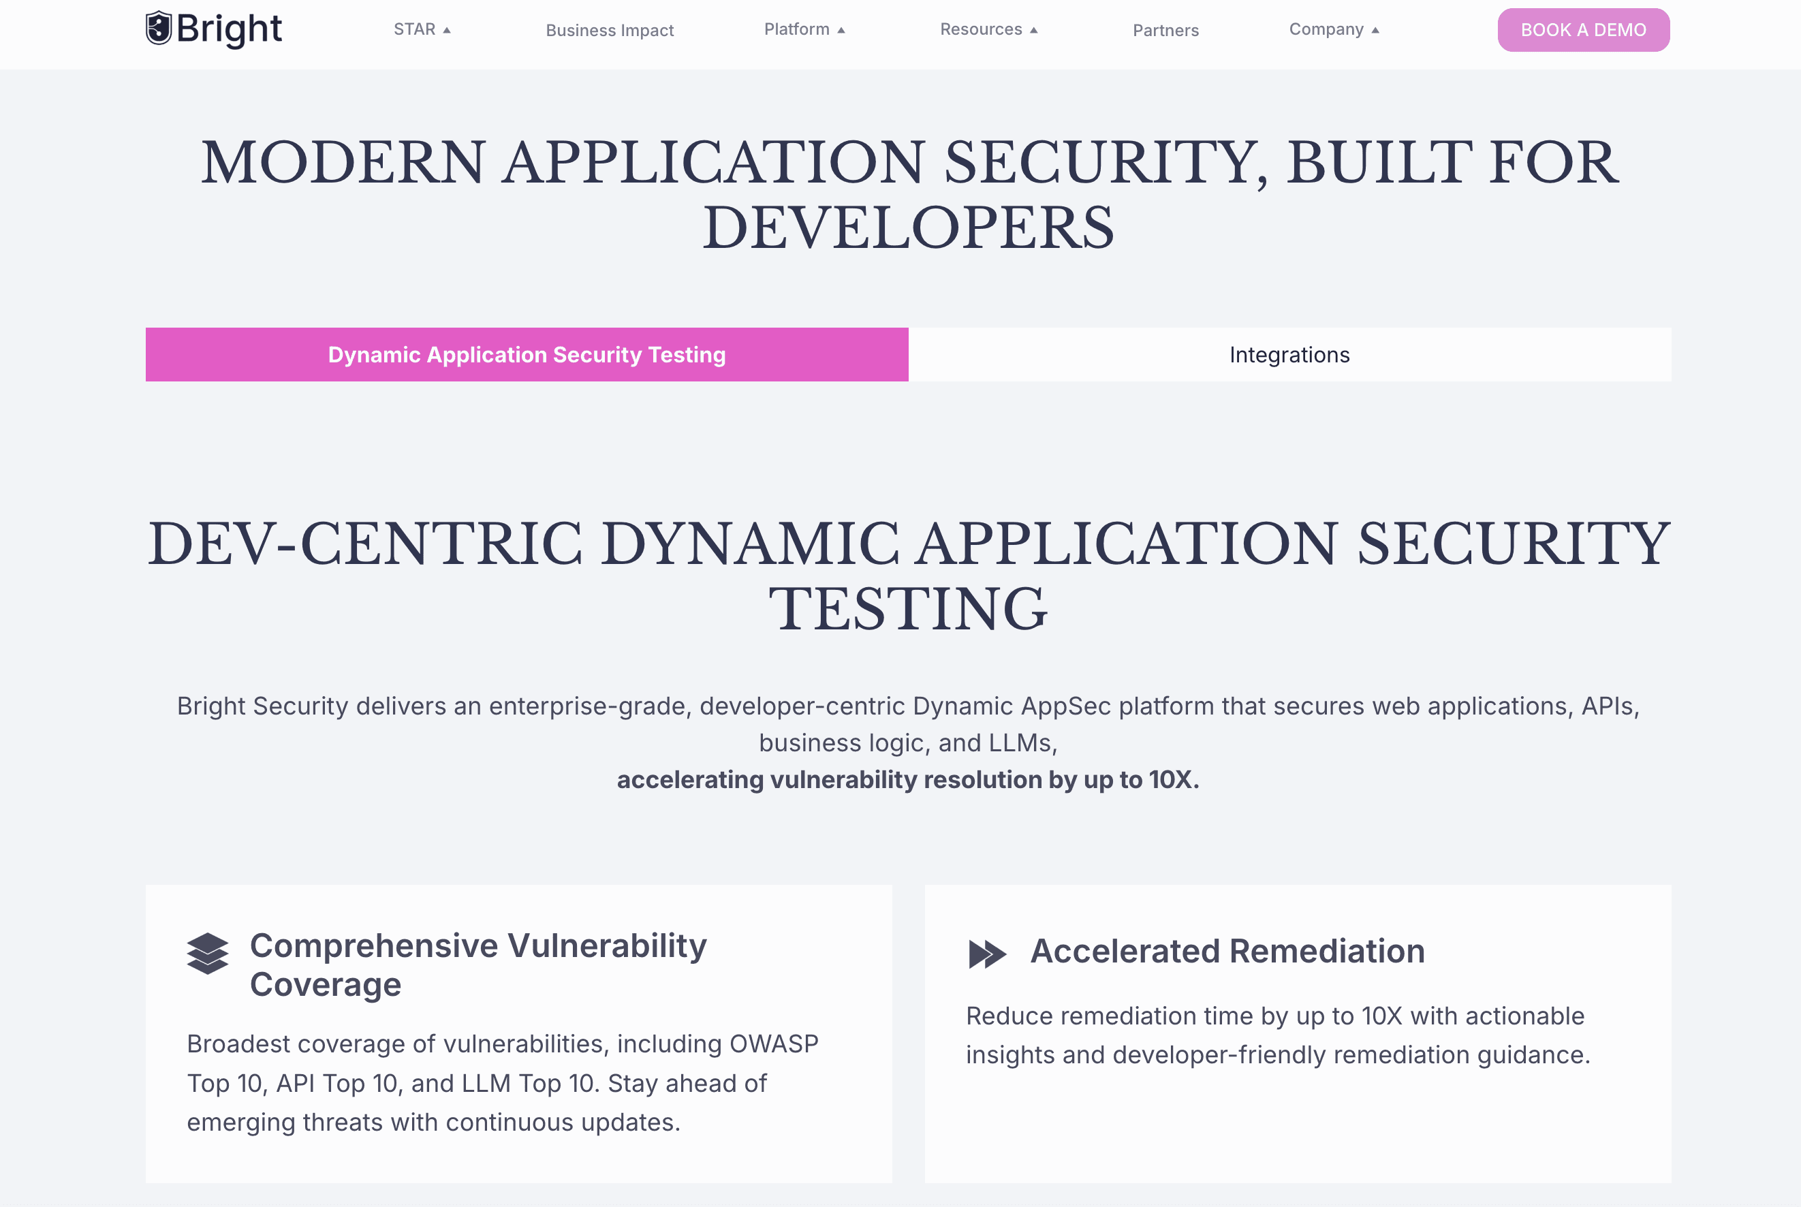The height and width of the screenshot is (1207, 1801).
Task: Click the BOOK A DEMO button
Action: (1584, 29)
